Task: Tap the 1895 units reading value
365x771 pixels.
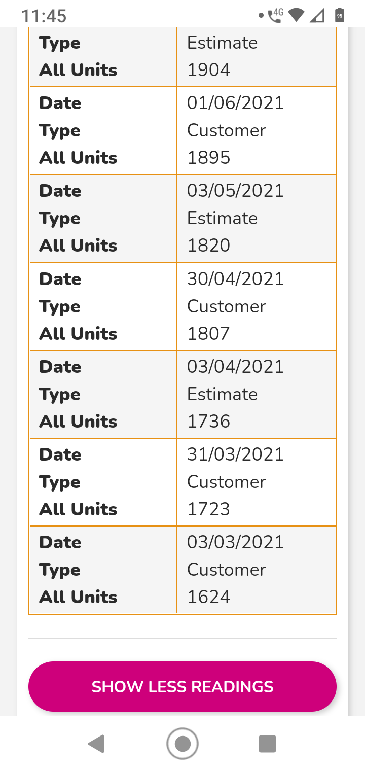Action: (209, 158)
